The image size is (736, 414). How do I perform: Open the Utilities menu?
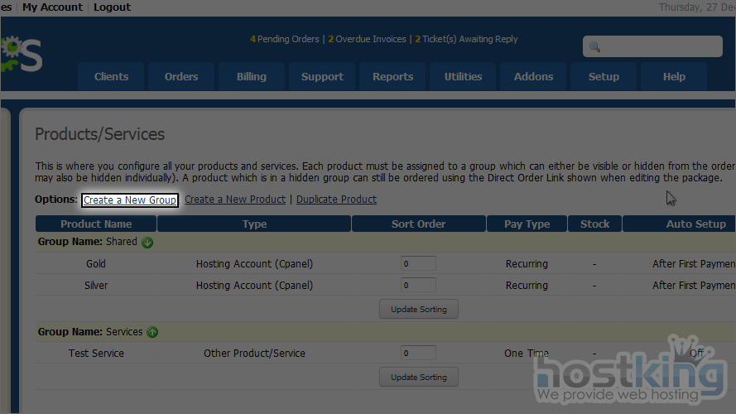click(x=463, y=76)
